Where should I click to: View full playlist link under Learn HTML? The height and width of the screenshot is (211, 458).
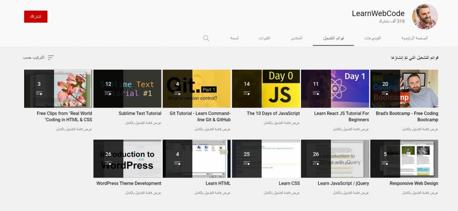pyautogui.click(x=212, y=193)
